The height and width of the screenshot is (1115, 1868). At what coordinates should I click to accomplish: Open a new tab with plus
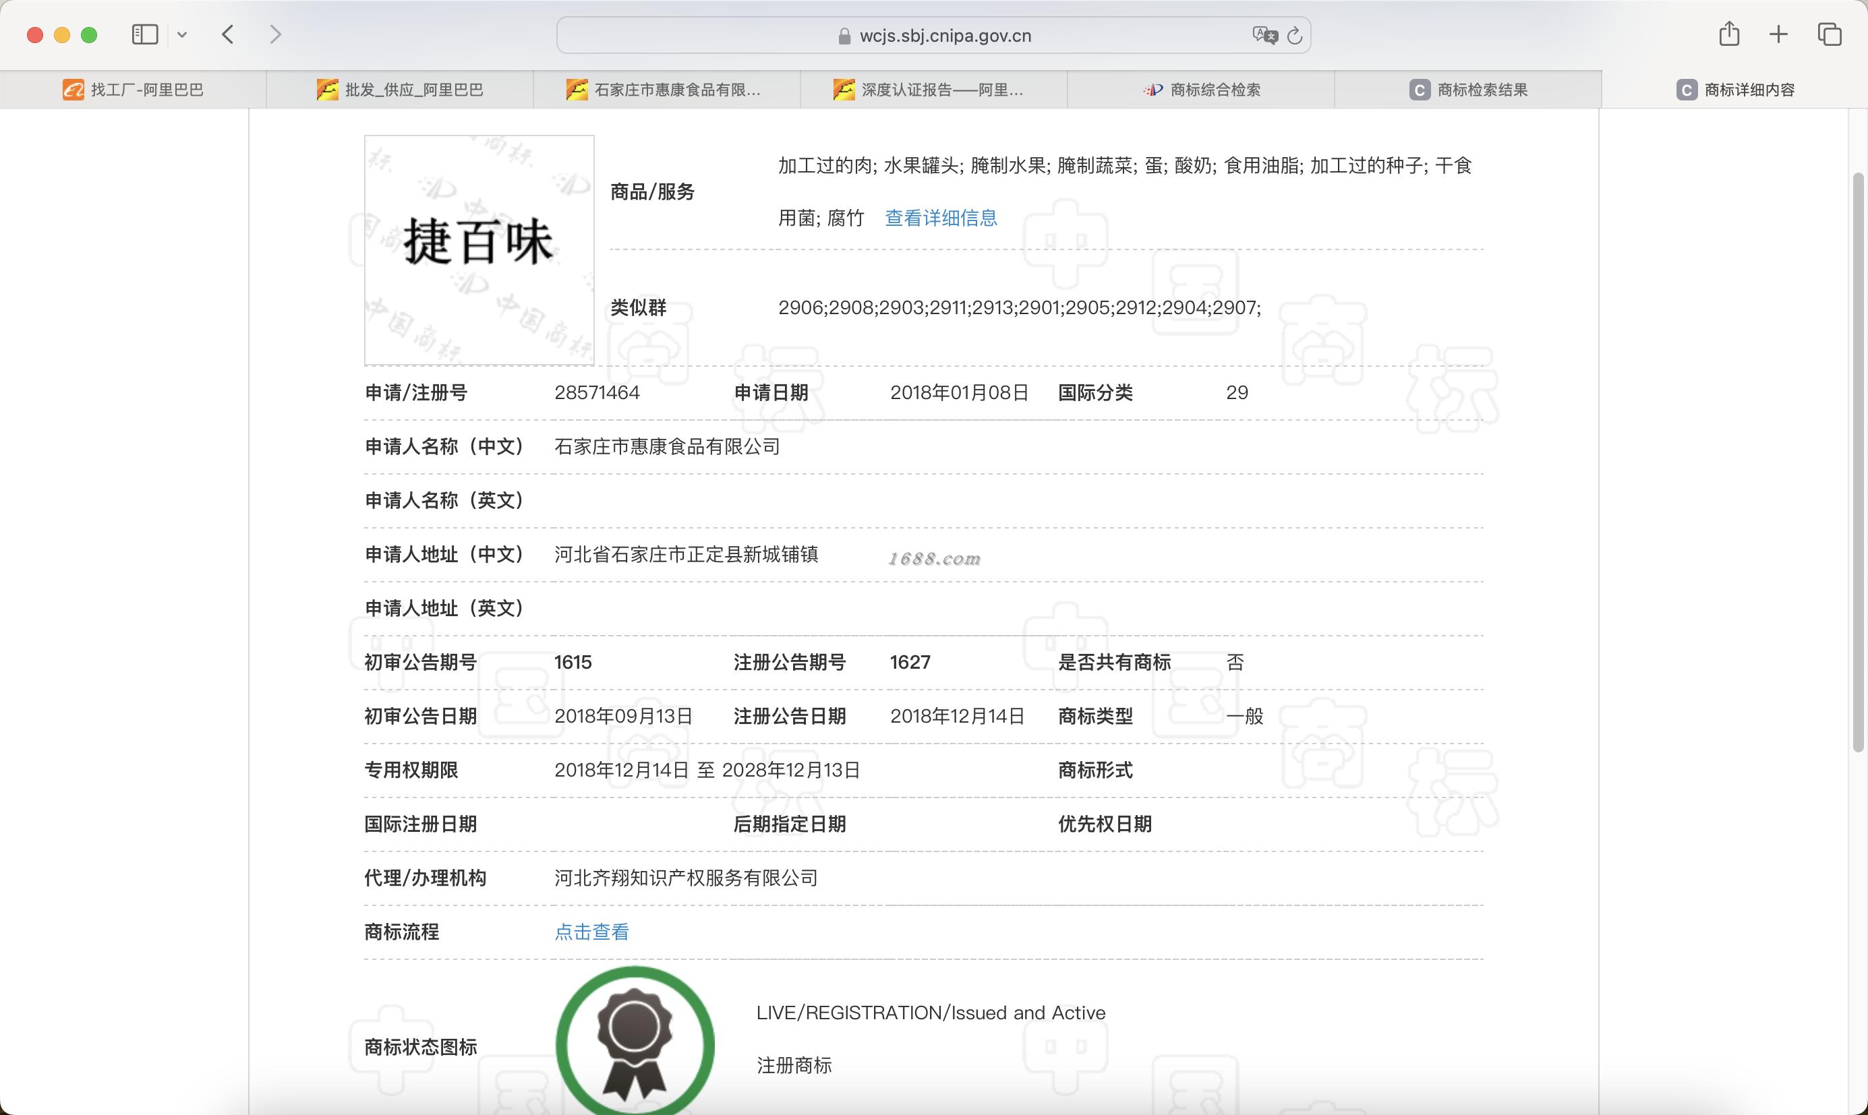[1778, 34]
